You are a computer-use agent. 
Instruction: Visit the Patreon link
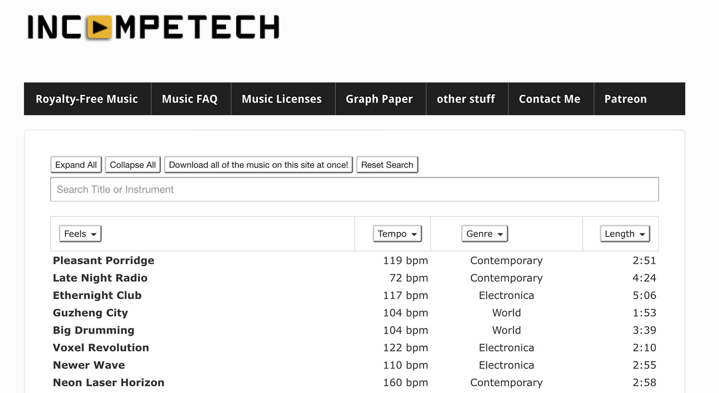click(x=626, y=99)
